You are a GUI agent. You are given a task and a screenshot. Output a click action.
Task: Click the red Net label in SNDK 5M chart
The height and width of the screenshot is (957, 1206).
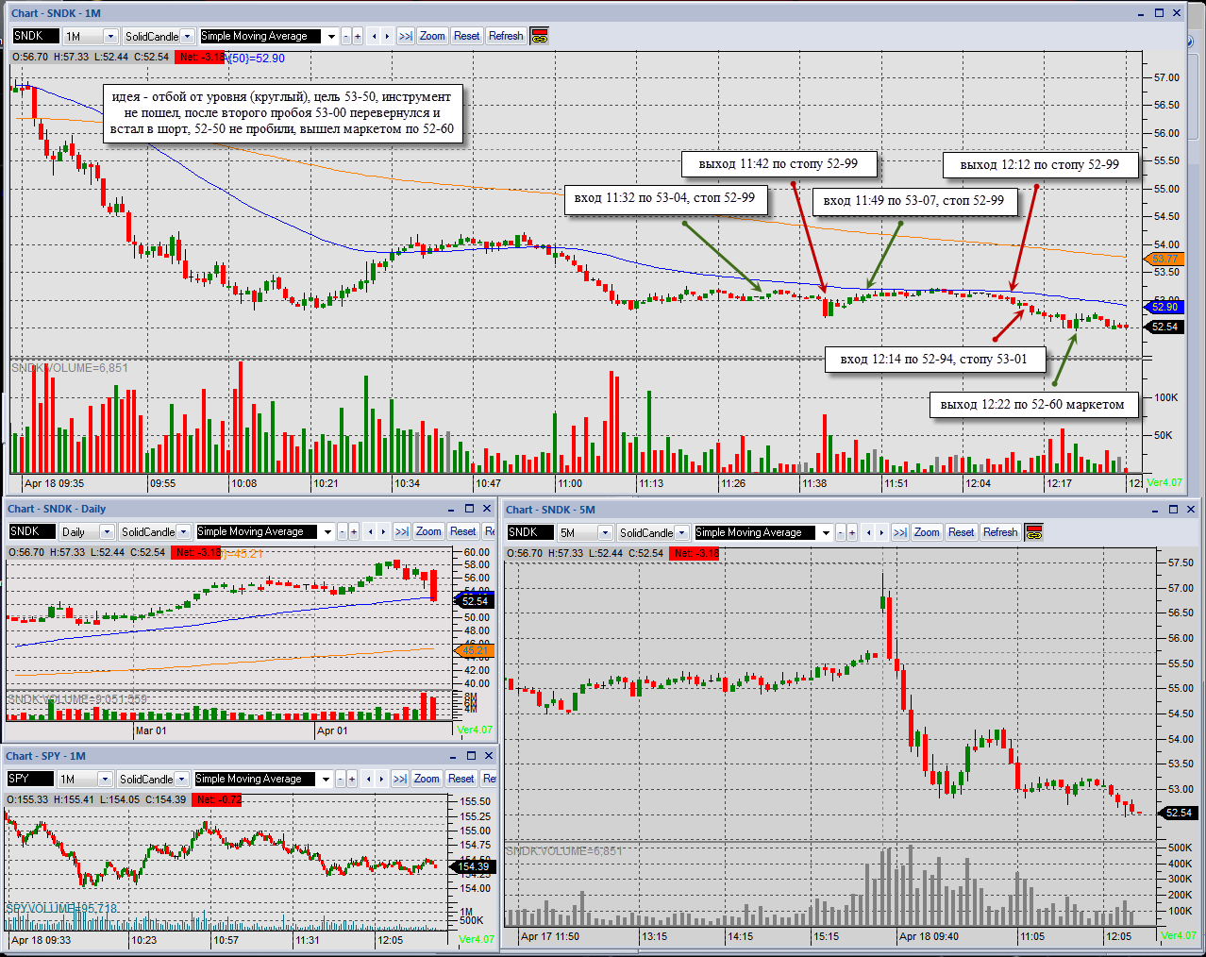pos(695,553)
